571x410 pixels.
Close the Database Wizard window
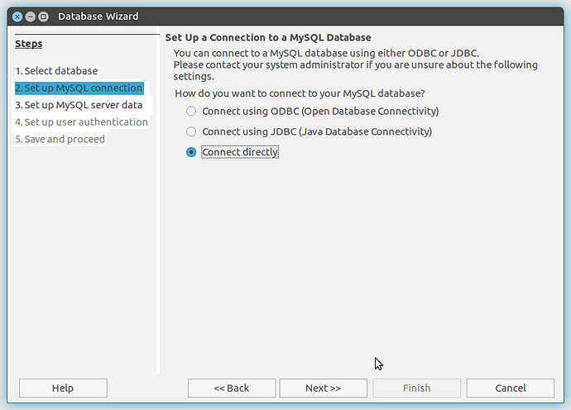coord(17,17)
